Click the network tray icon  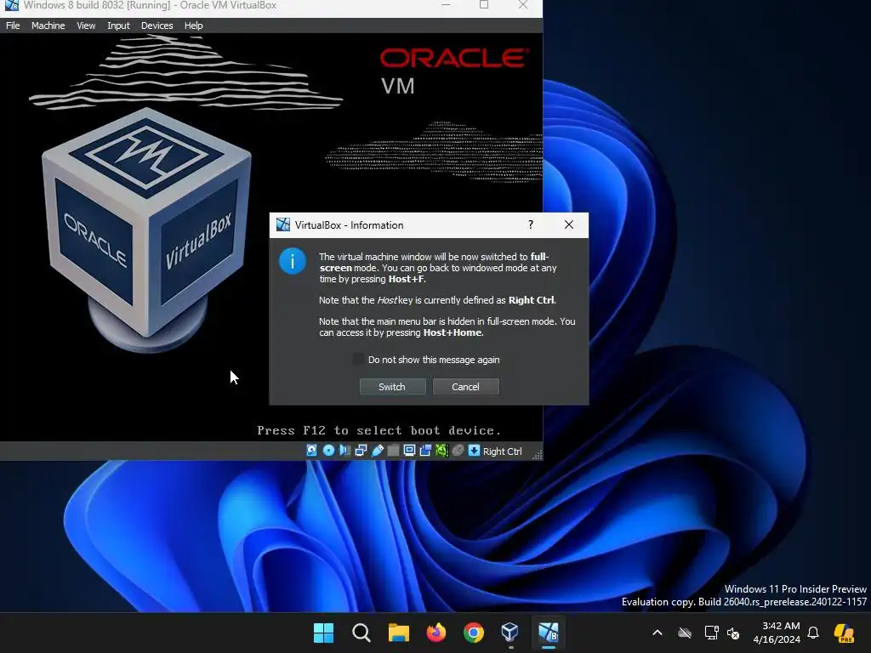coord(712,633)
